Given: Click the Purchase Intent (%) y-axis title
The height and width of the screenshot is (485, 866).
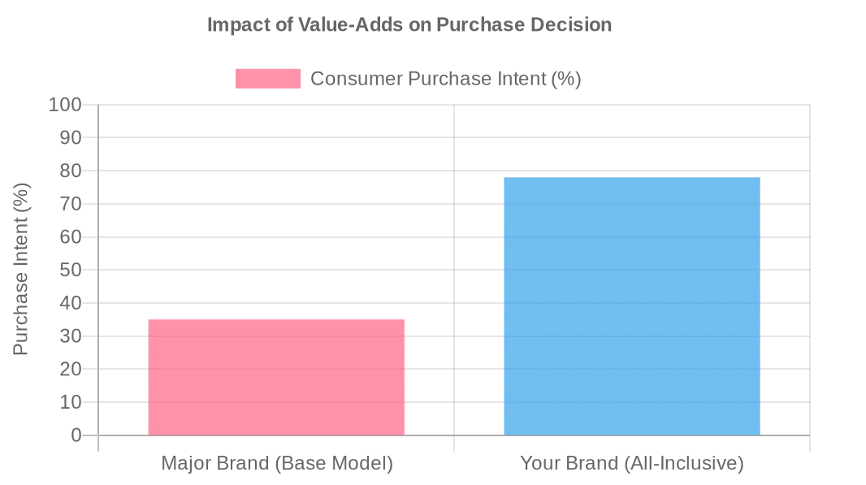Looking at the screenshot, I should [x=21, y=269].
